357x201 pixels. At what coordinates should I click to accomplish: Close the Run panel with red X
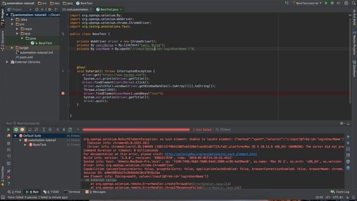pos(9,178)
